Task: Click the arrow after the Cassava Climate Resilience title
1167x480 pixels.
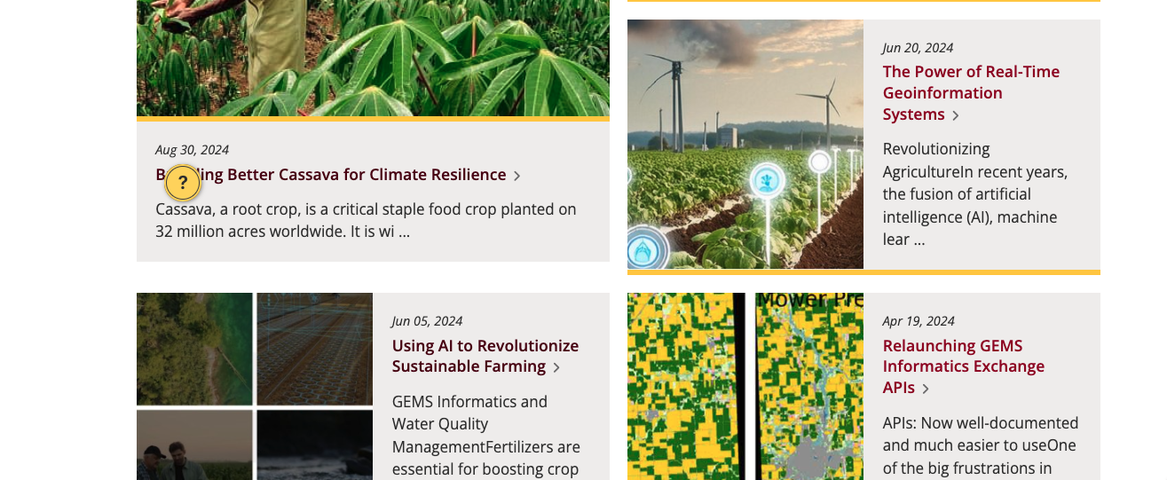Action: click(517, 176)
